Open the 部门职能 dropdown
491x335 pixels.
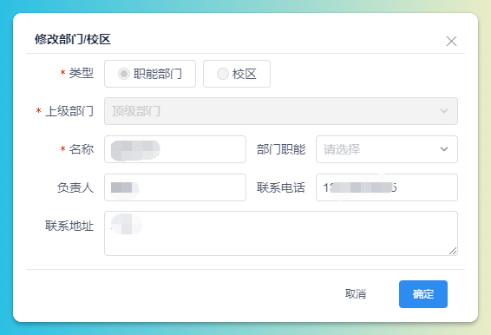387,149
